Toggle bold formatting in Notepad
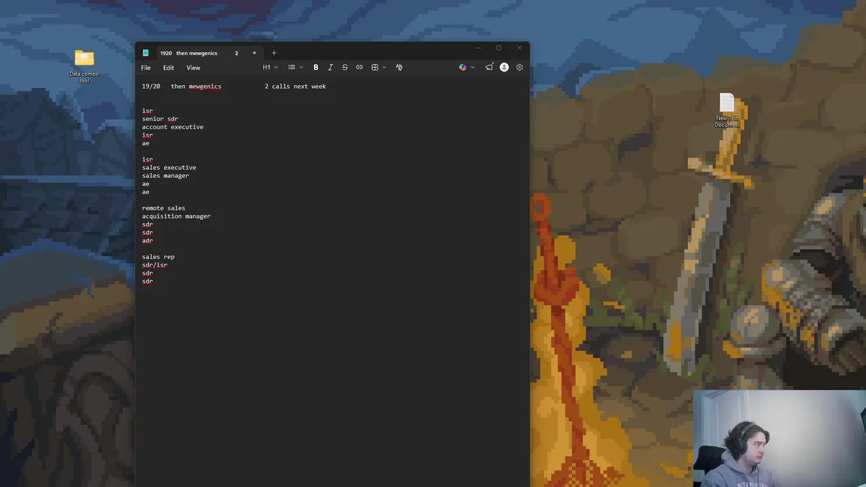 pyautogui.click(x=315, y=68)
